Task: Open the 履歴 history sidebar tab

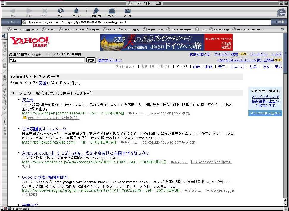Action: (4, 65)
